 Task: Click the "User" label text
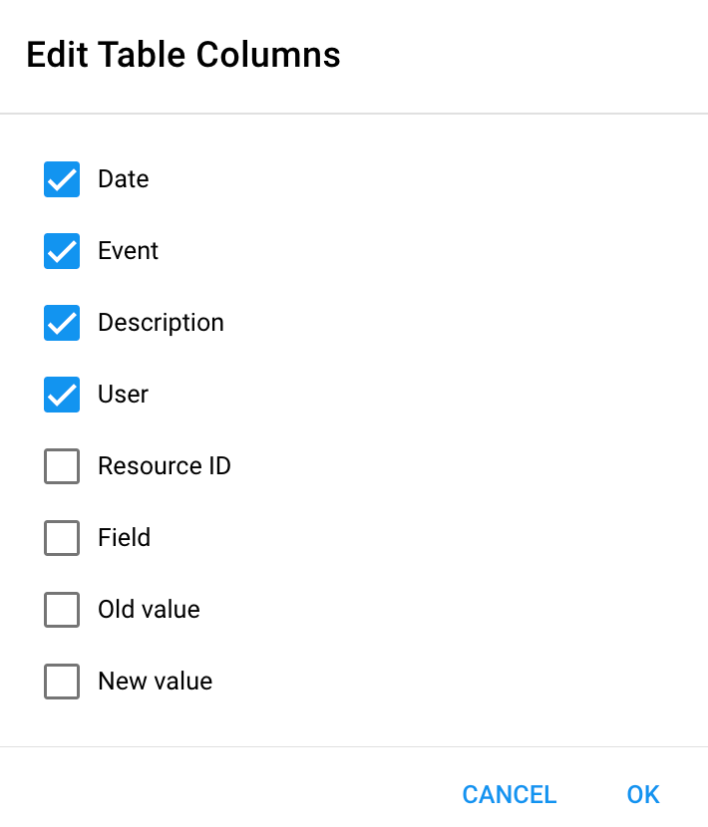pos(123,395)
